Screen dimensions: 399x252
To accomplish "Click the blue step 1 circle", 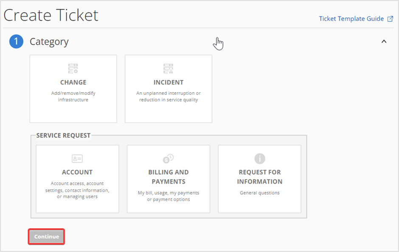I will point(16,41).
